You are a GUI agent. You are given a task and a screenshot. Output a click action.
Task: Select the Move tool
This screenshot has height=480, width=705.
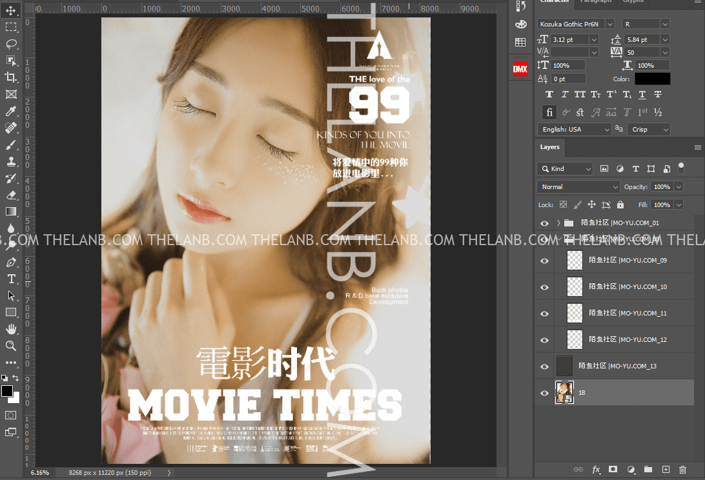(x=11, y=10)
